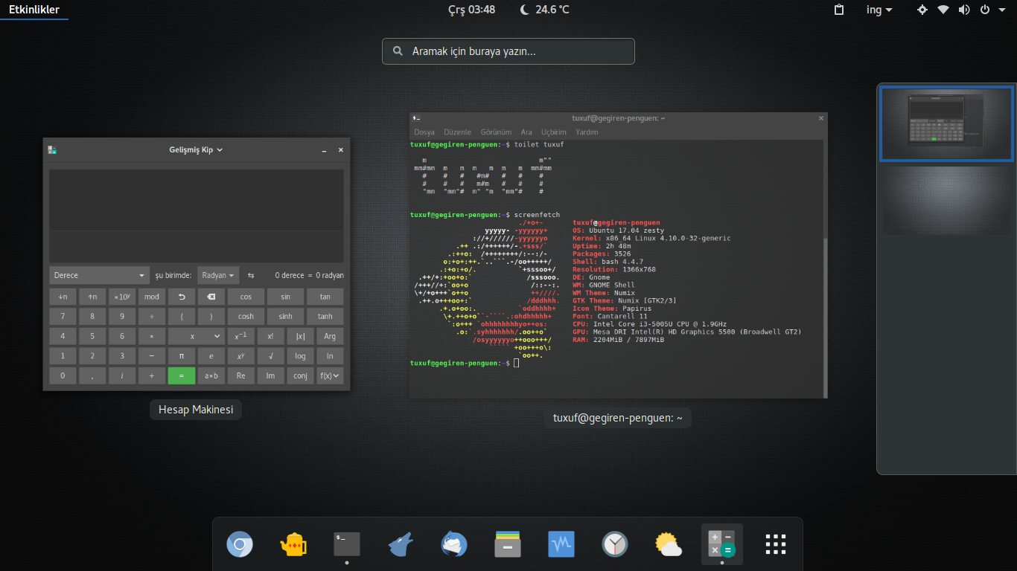1017x571 pixels.
Task: Click the Calculator icon in dock
Action: pyautogui.click(x=722, y=545)
